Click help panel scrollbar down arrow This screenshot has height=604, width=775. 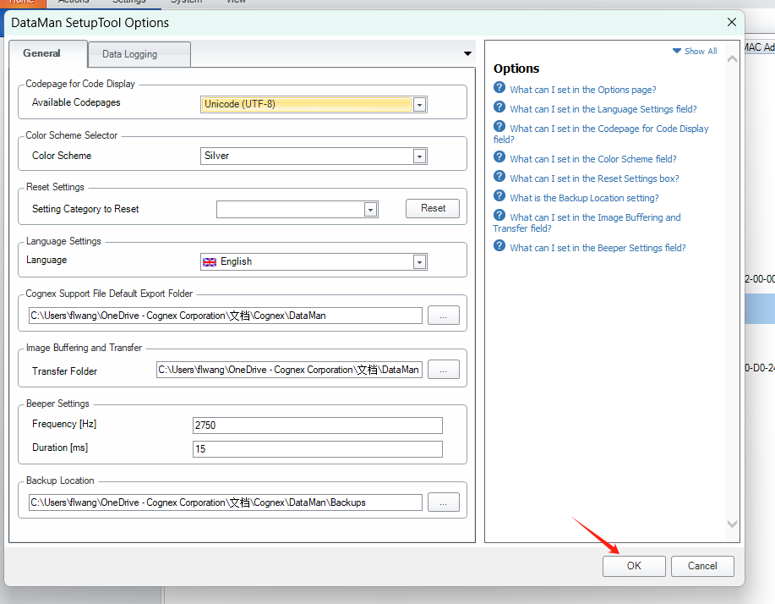click(732, 524)
